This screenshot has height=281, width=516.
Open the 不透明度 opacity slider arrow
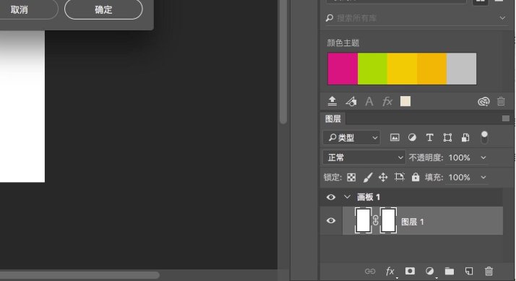(483, 157)
